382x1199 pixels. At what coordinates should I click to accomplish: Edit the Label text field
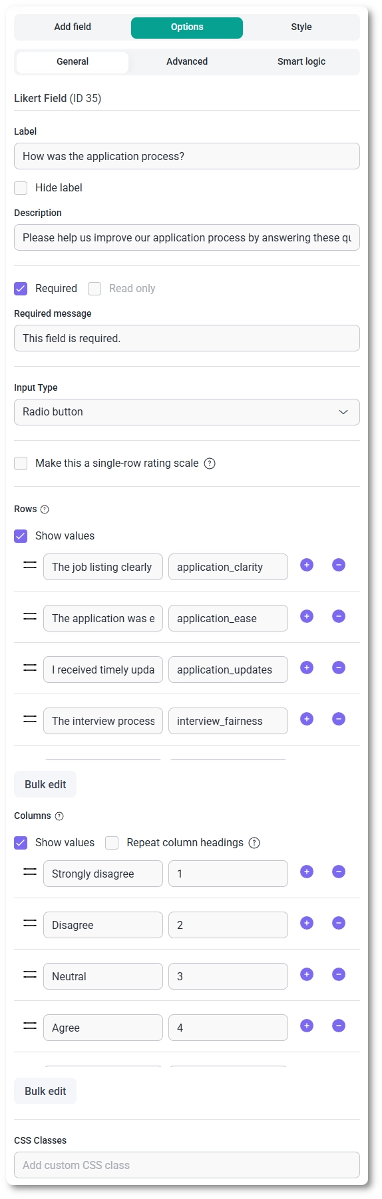point(187,156)
